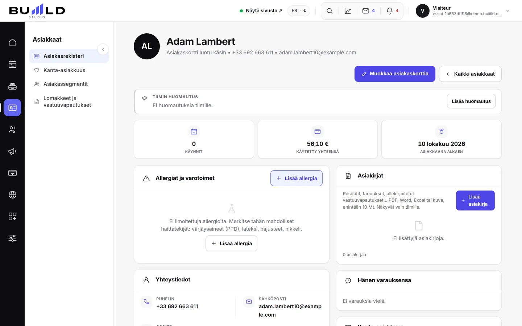This screenshot has height=326, width=522.
Task: Open the statistics chart icon in header
Action: [x=348, y=11]
